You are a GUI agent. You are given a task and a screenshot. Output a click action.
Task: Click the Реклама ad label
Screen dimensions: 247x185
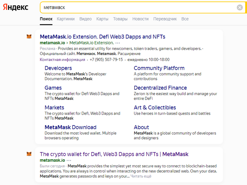click(47, 49)
